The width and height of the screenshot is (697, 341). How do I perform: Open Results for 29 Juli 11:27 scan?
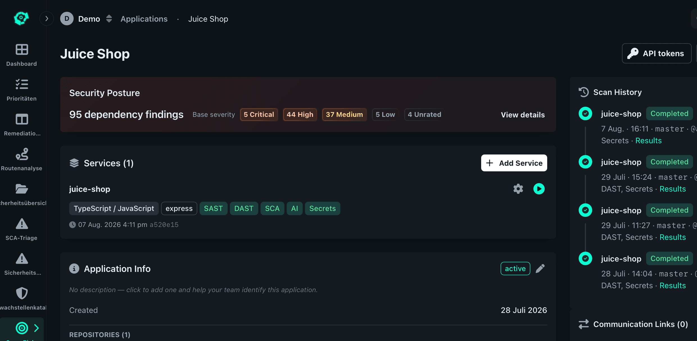(673, 237)
